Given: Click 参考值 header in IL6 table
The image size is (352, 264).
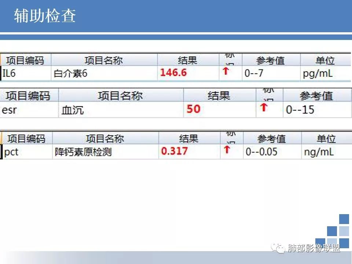Looking at the screenshot, I should pyautogui.click(x=271, y=60).
